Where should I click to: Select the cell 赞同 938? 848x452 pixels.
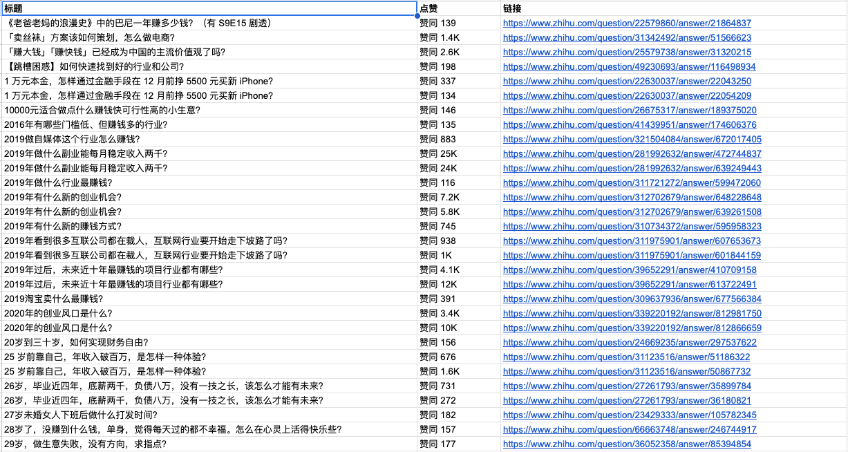459,241
